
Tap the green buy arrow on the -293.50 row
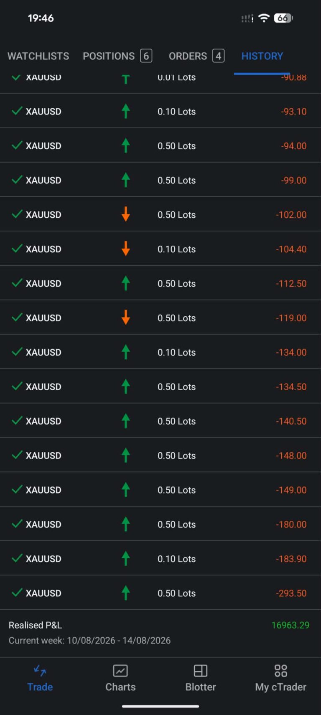click(125, 593)
